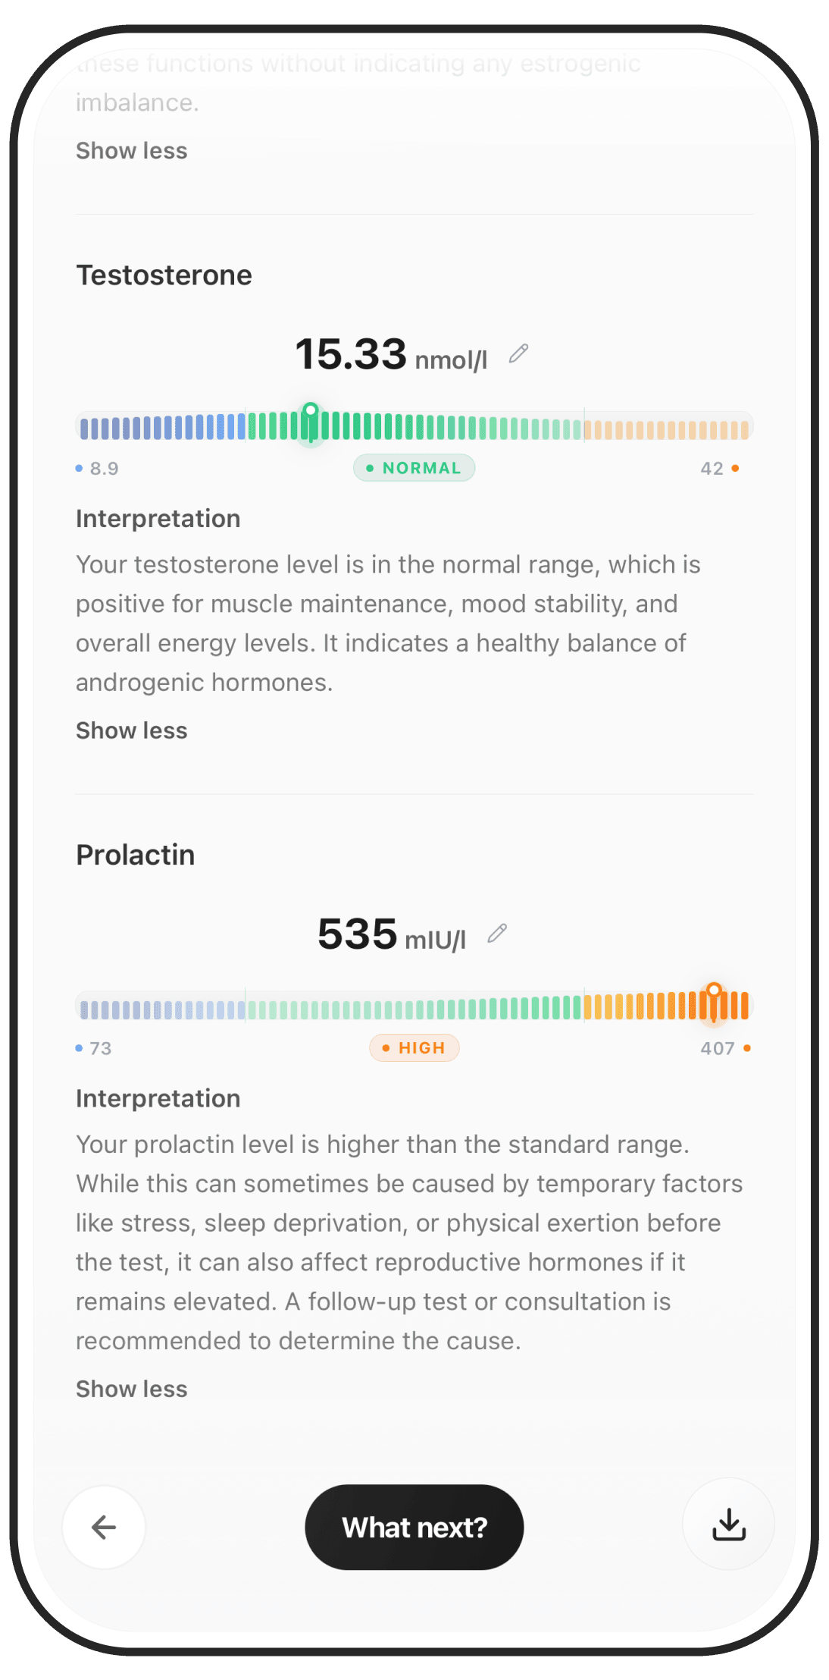Tap the Testosterone section heading
The width and height of the screenshot is (829, 1680).
(164, 275)
